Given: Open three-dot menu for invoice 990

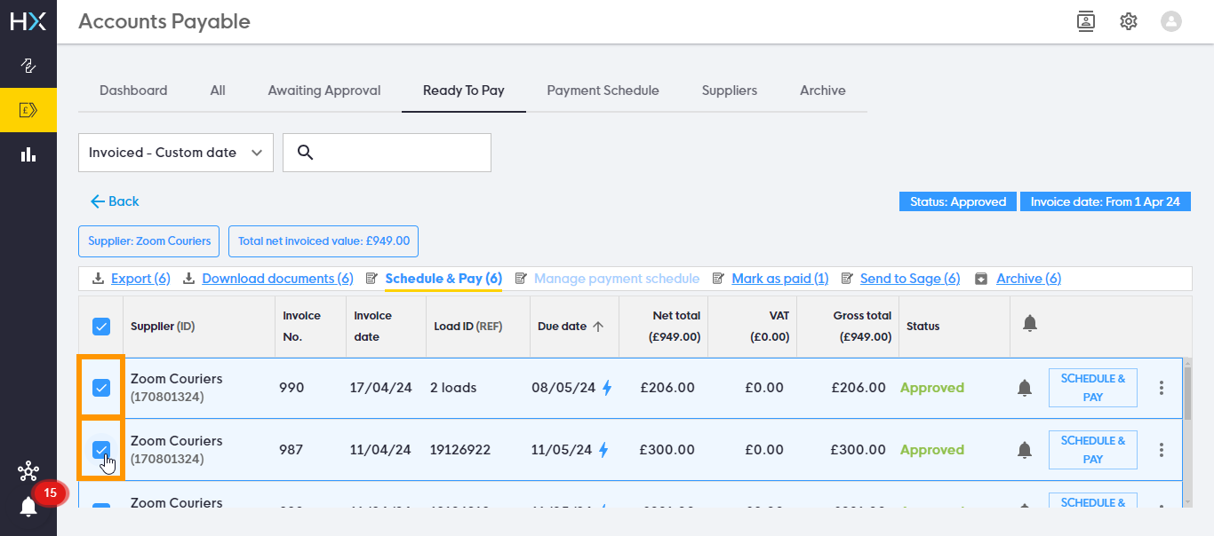Looking at the screenshot, I should (1162, 388).
